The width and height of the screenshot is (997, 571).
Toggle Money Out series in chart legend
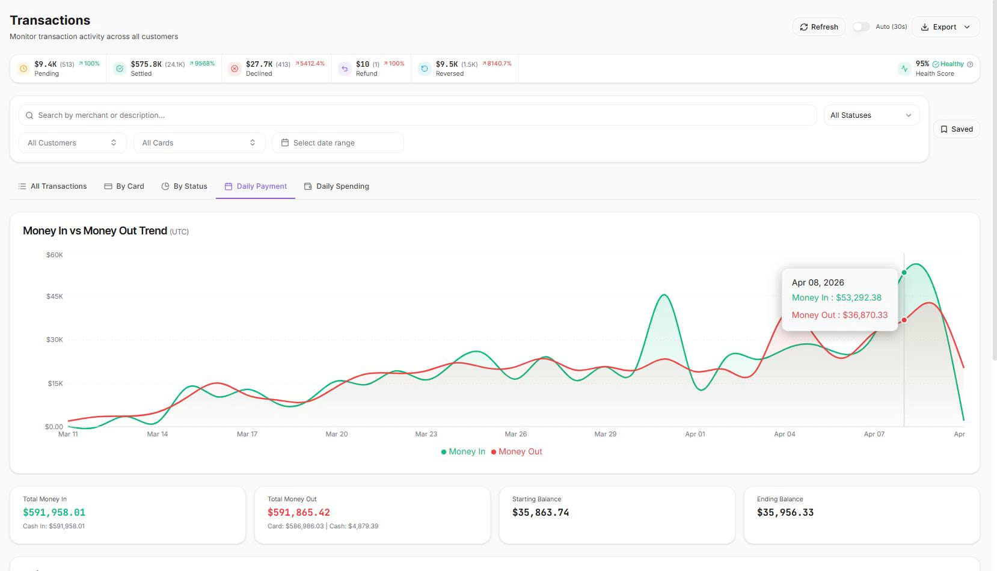pos(517,452)
